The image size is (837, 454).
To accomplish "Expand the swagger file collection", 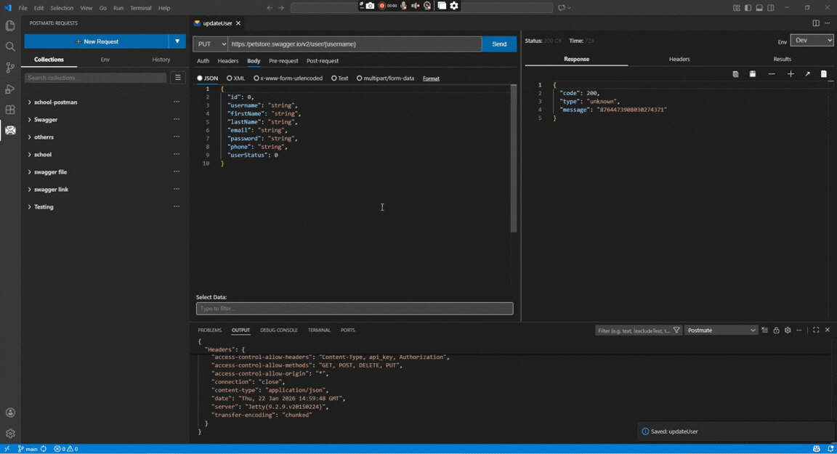I will (29, 171).
